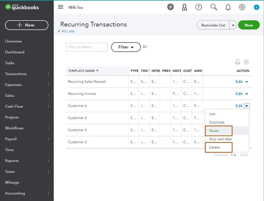Choose Use from the action menu
Image resolution: width=264 pixels, height=201 pixels.
[227, 114]
